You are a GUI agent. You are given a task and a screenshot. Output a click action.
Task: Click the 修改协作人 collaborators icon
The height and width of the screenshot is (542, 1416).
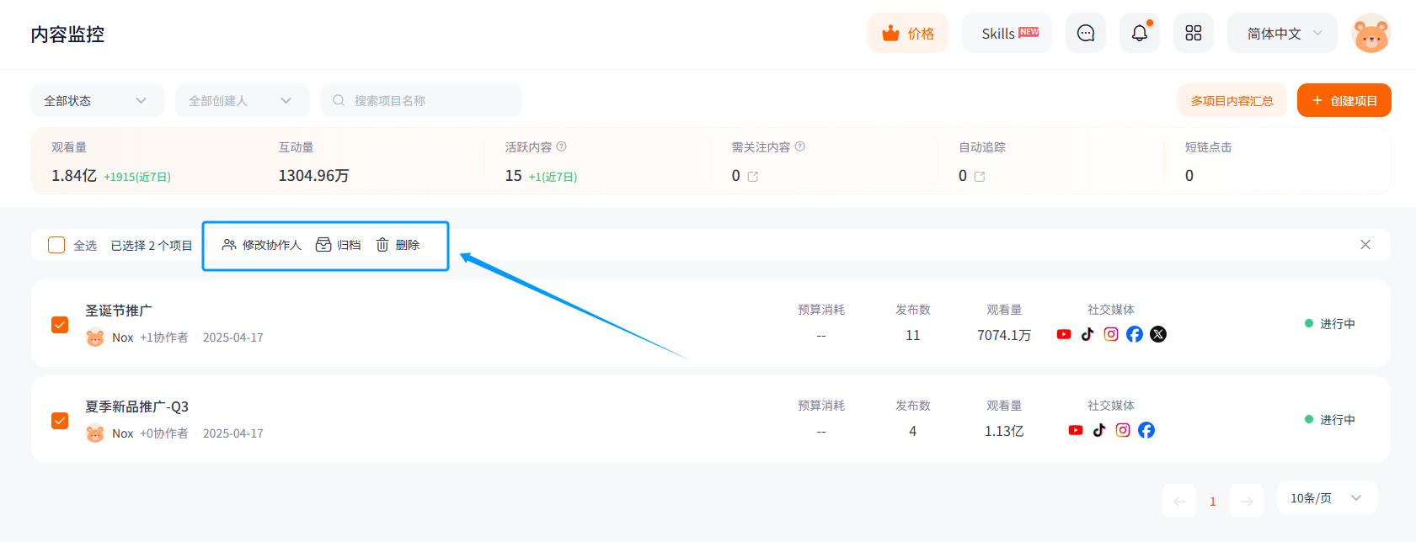click(229, 245)
